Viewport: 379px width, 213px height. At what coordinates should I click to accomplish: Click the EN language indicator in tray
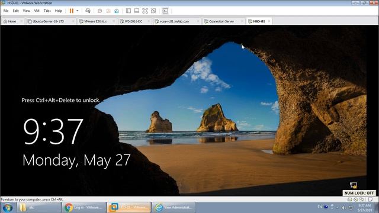(x=320, y=207)
